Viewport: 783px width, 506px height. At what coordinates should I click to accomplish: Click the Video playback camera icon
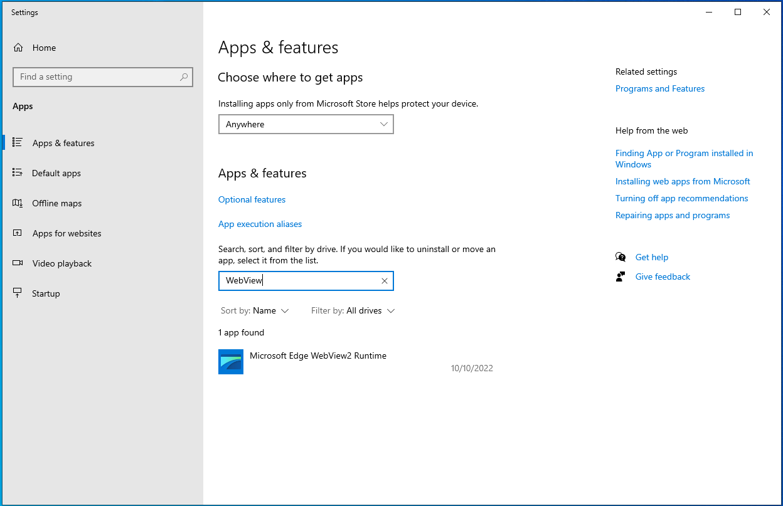click(x=18, y=263)
